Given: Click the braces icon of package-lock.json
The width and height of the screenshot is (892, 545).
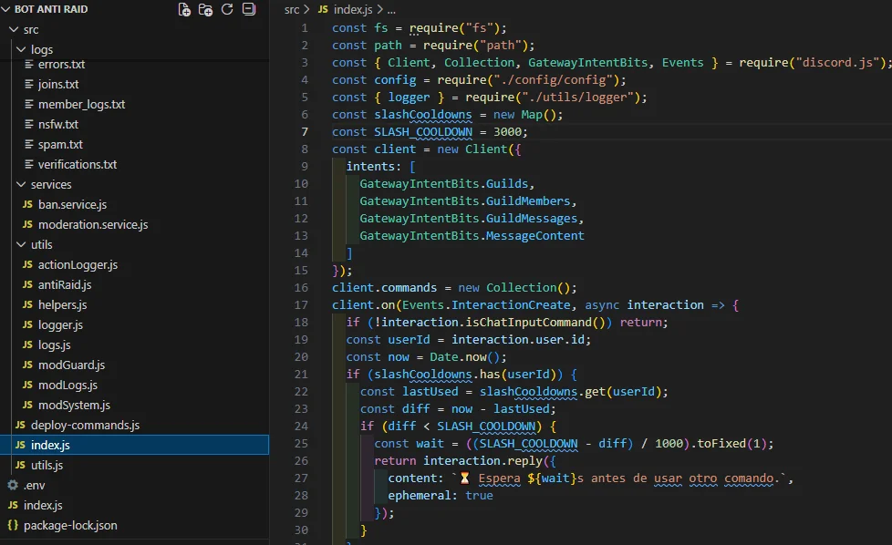Looking at the screenshot, I should pos(13,525).
